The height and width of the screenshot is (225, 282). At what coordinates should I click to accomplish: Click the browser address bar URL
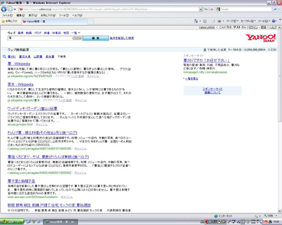109,9
